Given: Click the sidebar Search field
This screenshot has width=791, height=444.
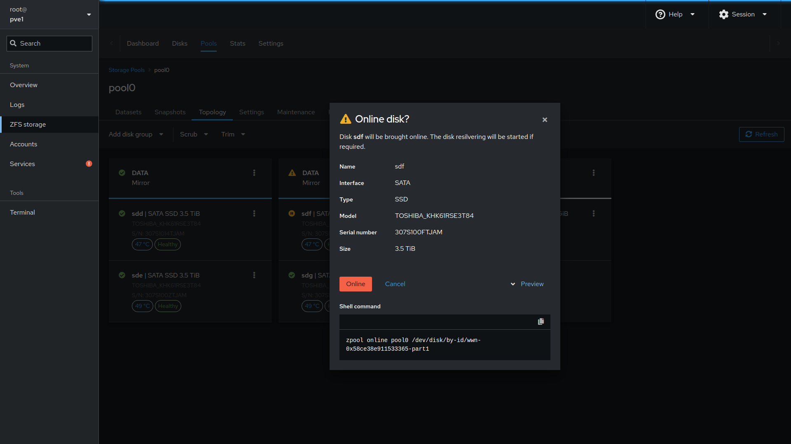Looking at the screenshot, I should (49, 44).
